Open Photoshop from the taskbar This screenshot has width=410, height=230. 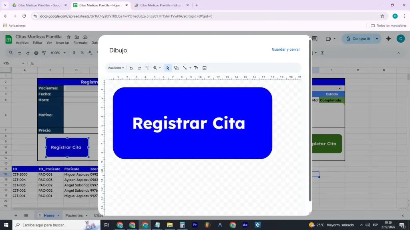click(245, 224)
